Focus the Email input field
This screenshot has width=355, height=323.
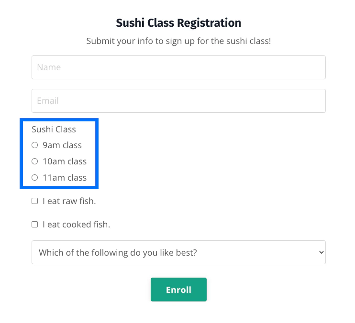point(178,101)
